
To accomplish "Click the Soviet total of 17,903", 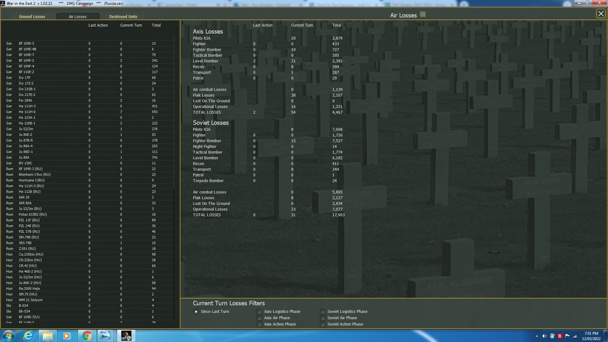I will (338, 215).
